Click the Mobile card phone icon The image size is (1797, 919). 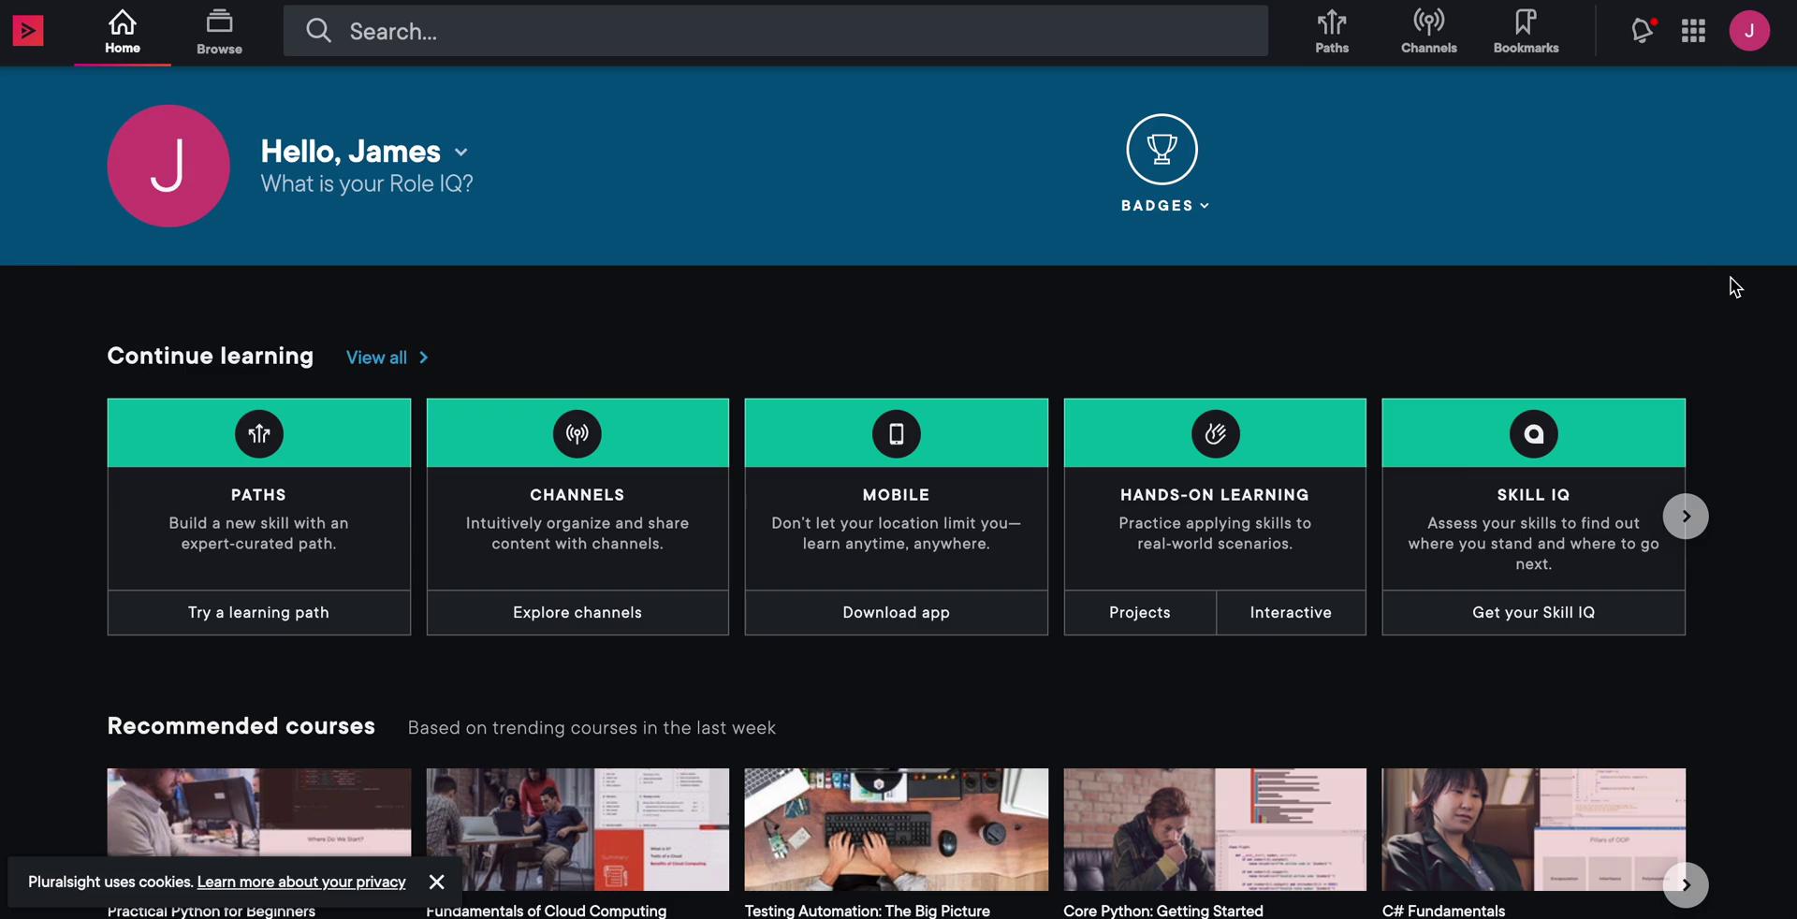[897, 433]
